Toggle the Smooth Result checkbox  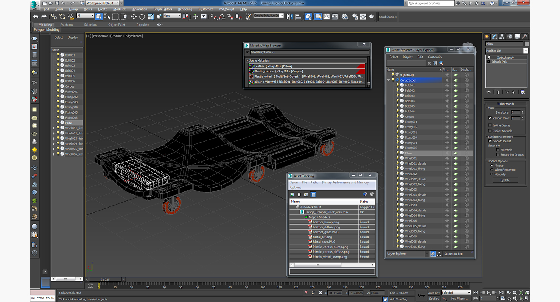pos(490,141)
